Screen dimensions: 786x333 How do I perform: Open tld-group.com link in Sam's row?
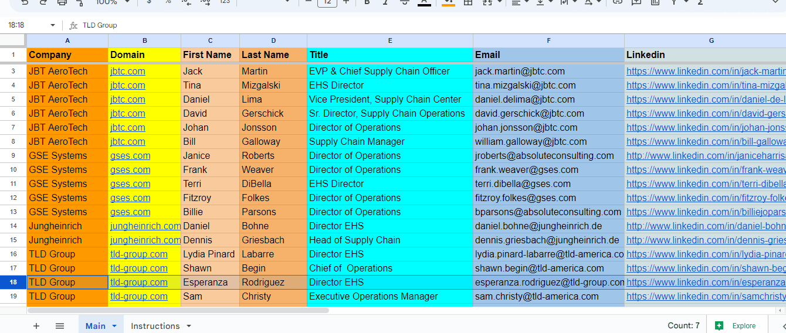[x=139, y=296]
